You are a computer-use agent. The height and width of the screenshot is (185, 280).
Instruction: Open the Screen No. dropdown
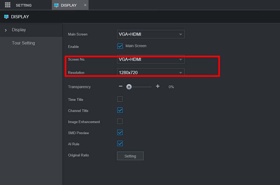click(x=151, y=59)
